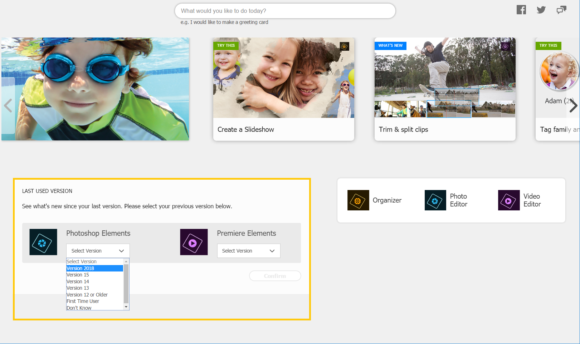
Task: Launch Photo Editor from its blue icon
Action: 435,200
